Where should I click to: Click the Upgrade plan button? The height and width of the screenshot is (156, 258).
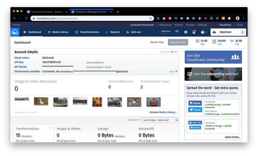tap(178, 42)
